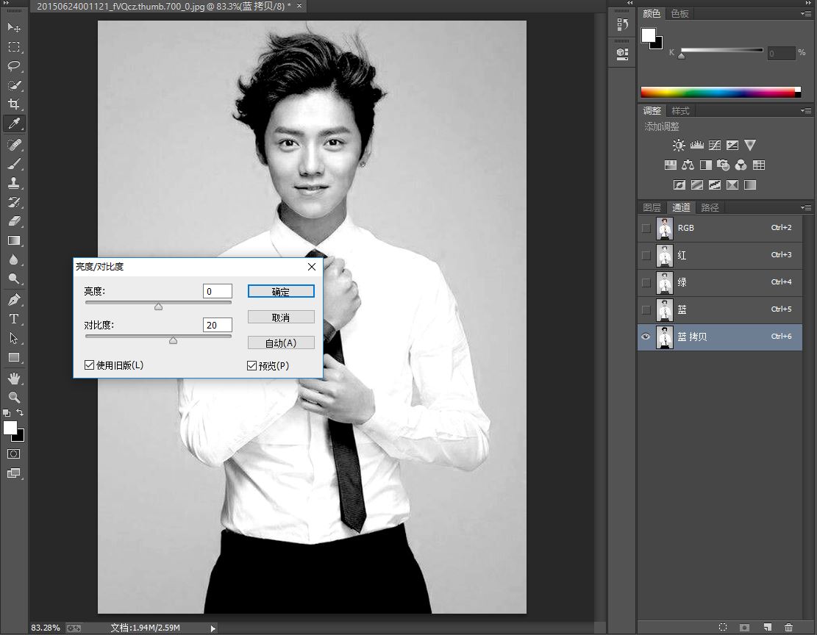
Task: Choose the Pen tool
Action: coord(13,300)
